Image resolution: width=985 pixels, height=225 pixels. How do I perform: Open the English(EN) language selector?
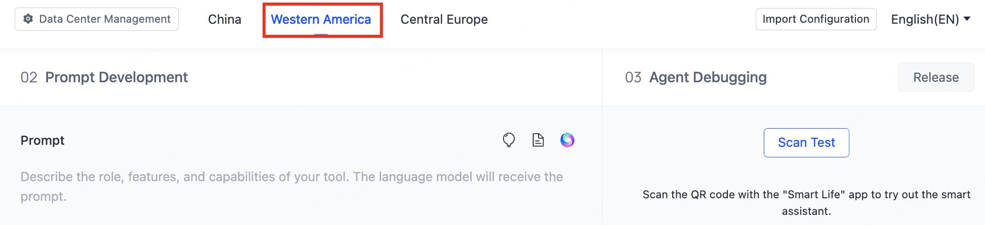click(x=925, y=19)
